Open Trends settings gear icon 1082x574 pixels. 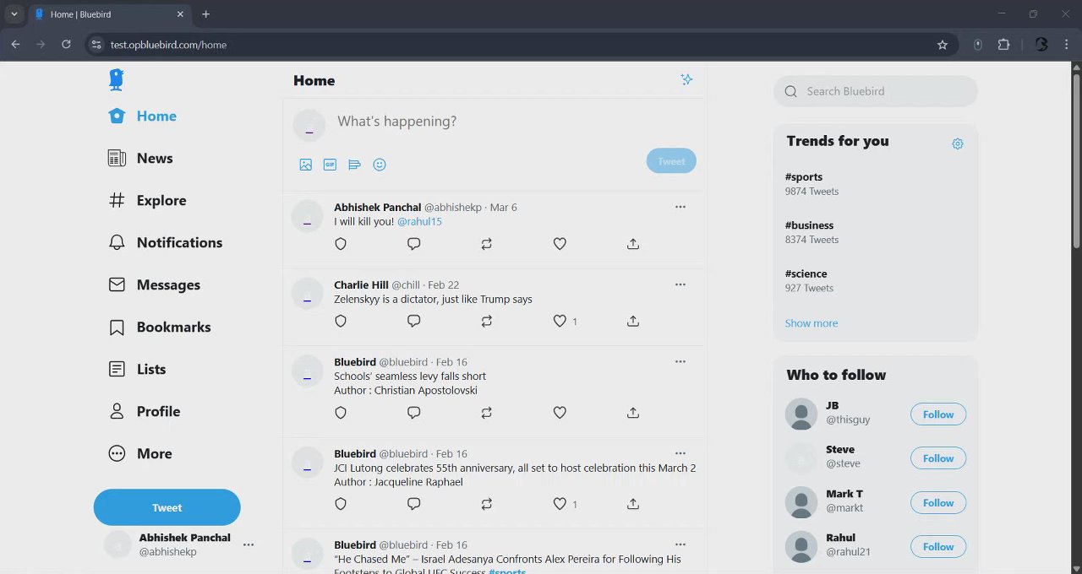tap(958, 144)
